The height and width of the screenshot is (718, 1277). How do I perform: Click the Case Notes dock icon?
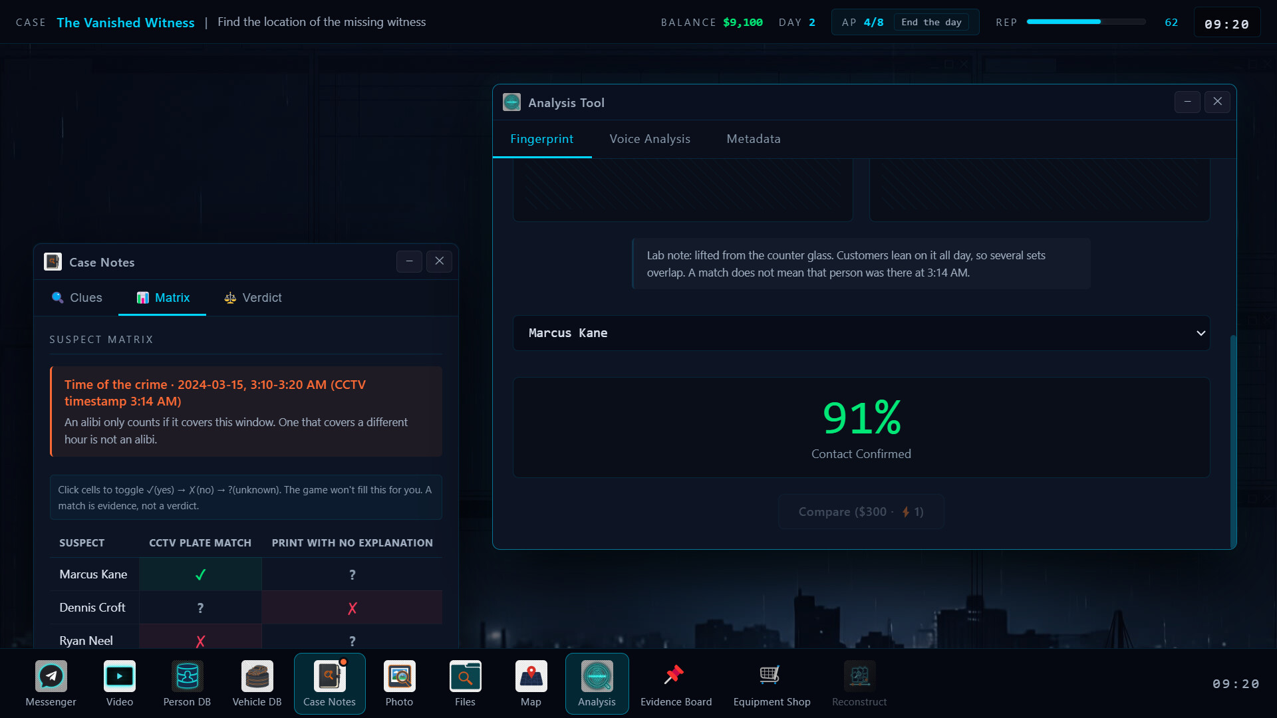[330, 683]
